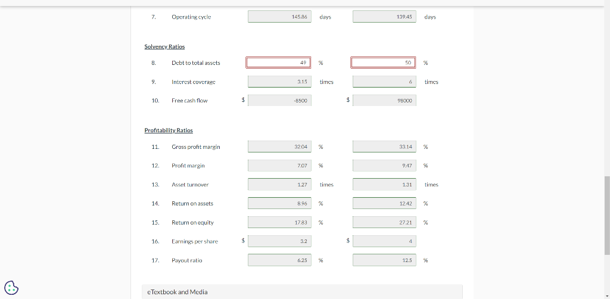The height and width of the screenshot is (299, 610).
Task: Click the Earnings per share field showing 3.2
Action: pyautogui.click(x=280, y=241)
